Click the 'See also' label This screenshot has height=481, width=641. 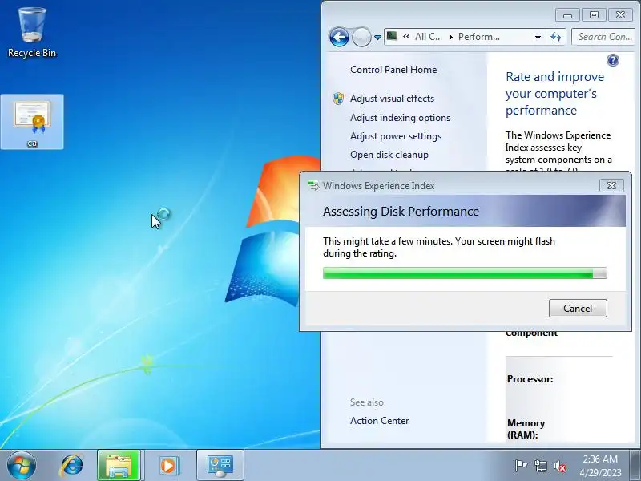[367, 402]
